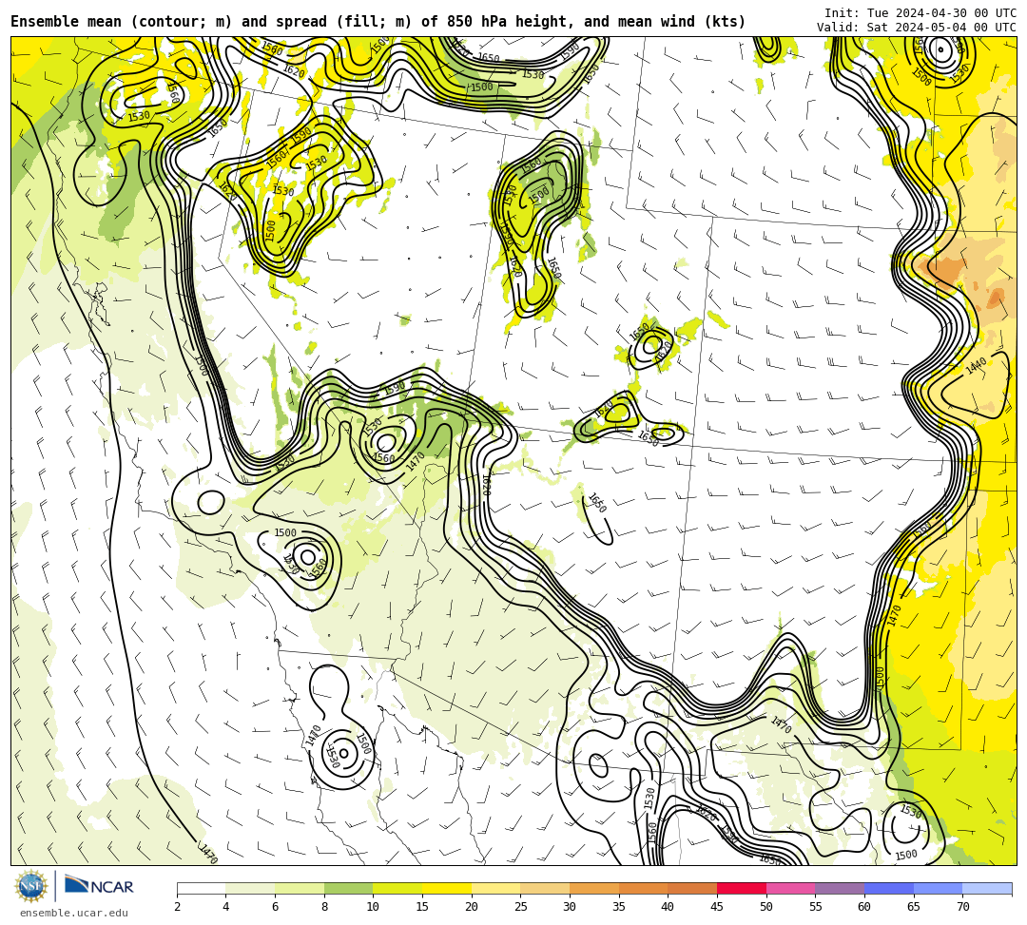This screenshot has height=925, width=1027.
Task: Click the colorbar tick label 35
Action: point(619,907)
